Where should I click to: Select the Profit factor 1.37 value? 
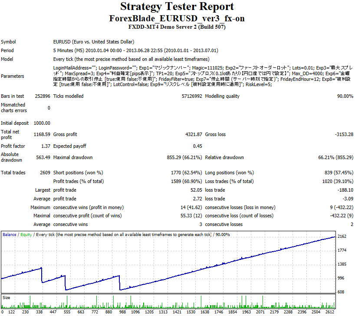click(46, 146)
